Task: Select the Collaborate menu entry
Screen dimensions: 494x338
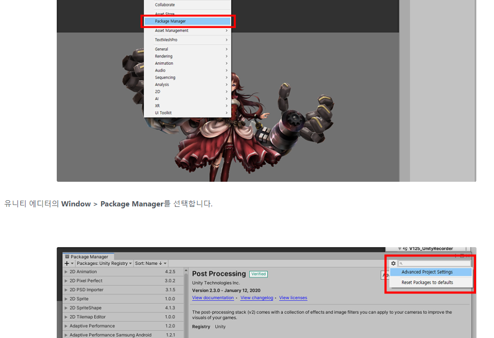Action: click(188, 5)
